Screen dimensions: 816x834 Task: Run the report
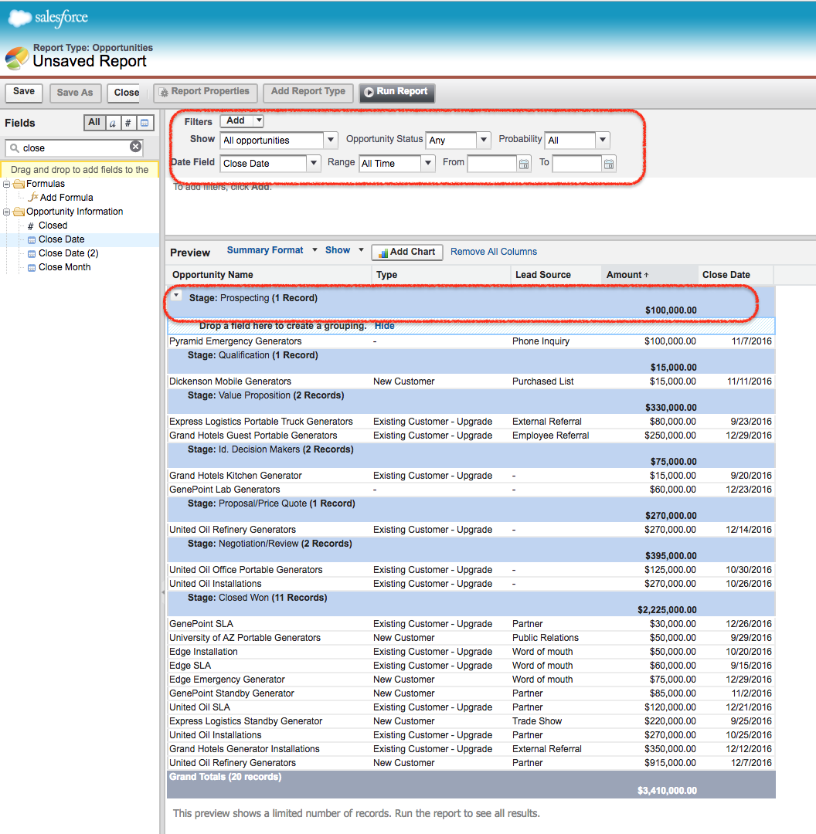pyautogui.click(x=396, y=93)
